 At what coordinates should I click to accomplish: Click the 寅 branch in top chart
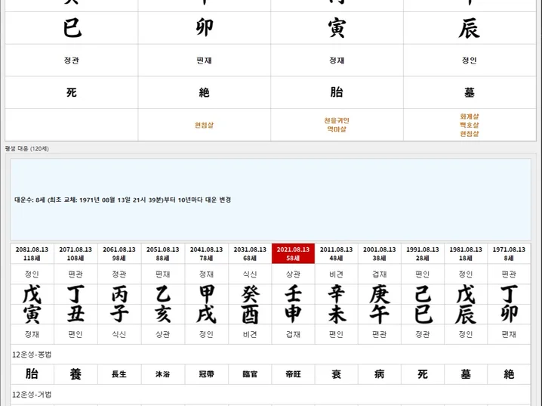click(x=337, y=29)
